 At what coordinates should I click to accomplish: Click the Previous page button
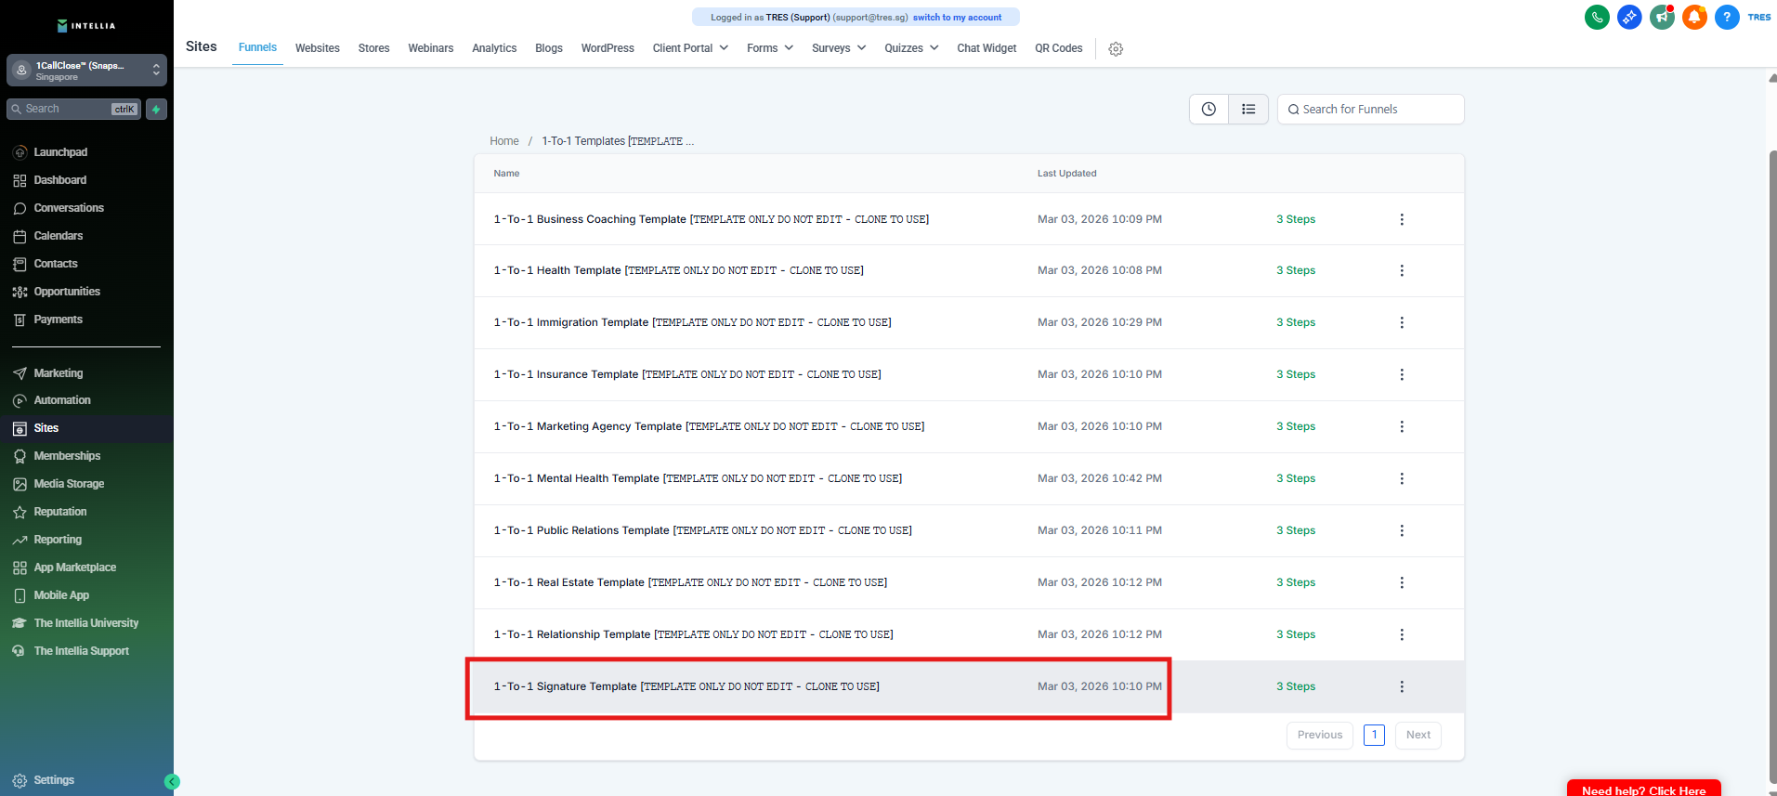coord(1320,735)
